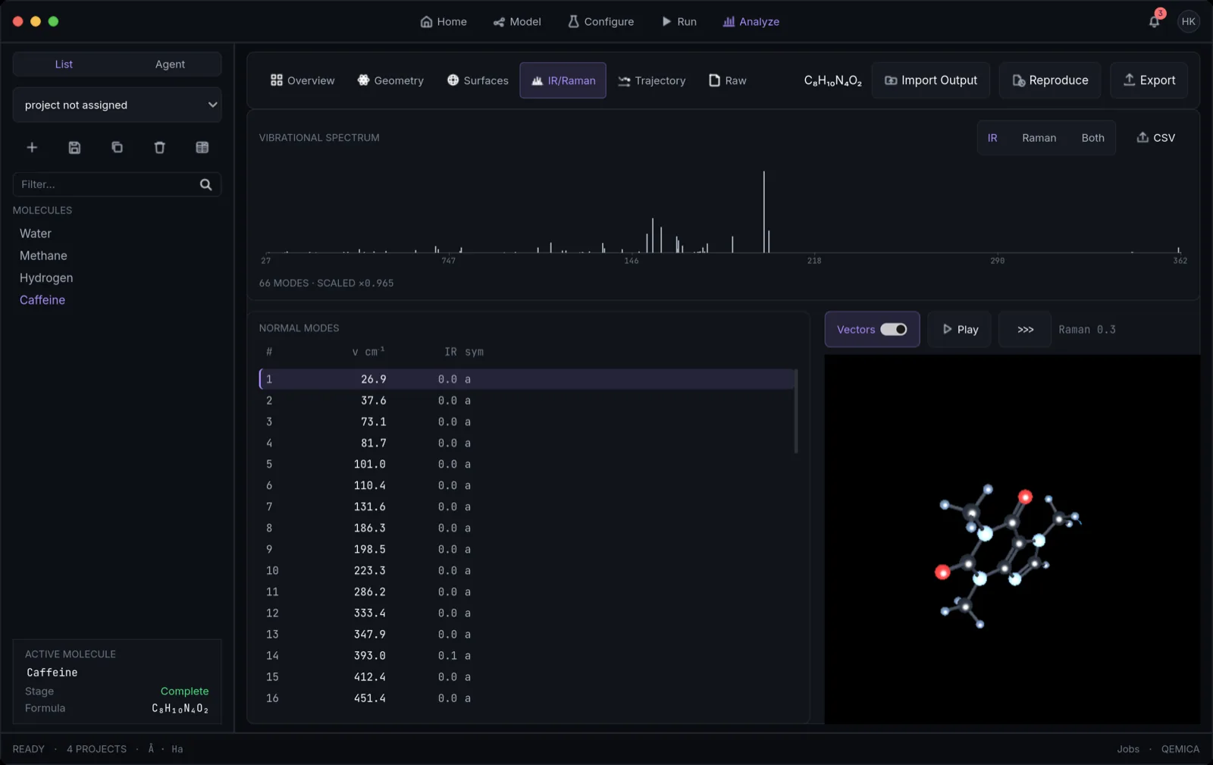Open the HK user avatar
The height and width of the screenshot is (765, 1213).
click(x=1188, y=21)
